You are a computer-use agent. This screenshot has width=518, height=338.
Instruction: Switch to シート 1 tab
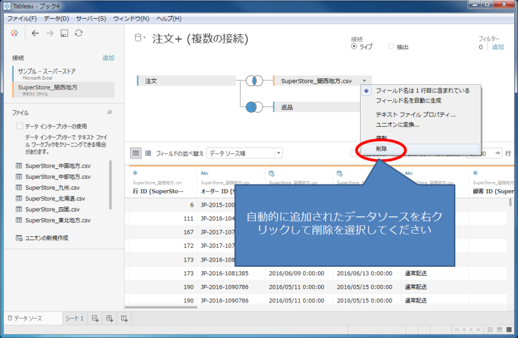click(74, 318)
